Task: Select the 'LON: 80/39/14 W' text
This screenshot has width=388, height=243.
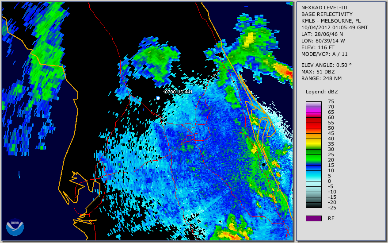Action: click(323, 41)
